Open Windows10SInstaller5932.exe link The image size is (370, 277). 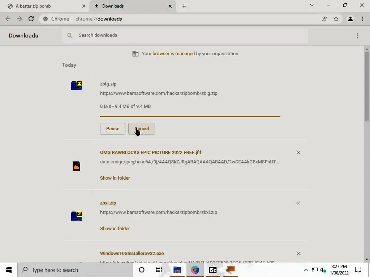[x=132, y=254]
